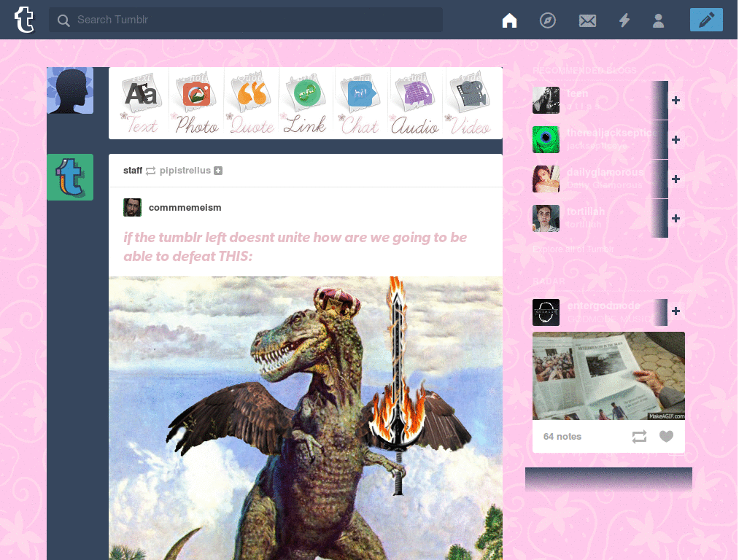The height and width of the screenshot is (560, 747).
Task: Create a new Chat post
Action: point(360,103)
